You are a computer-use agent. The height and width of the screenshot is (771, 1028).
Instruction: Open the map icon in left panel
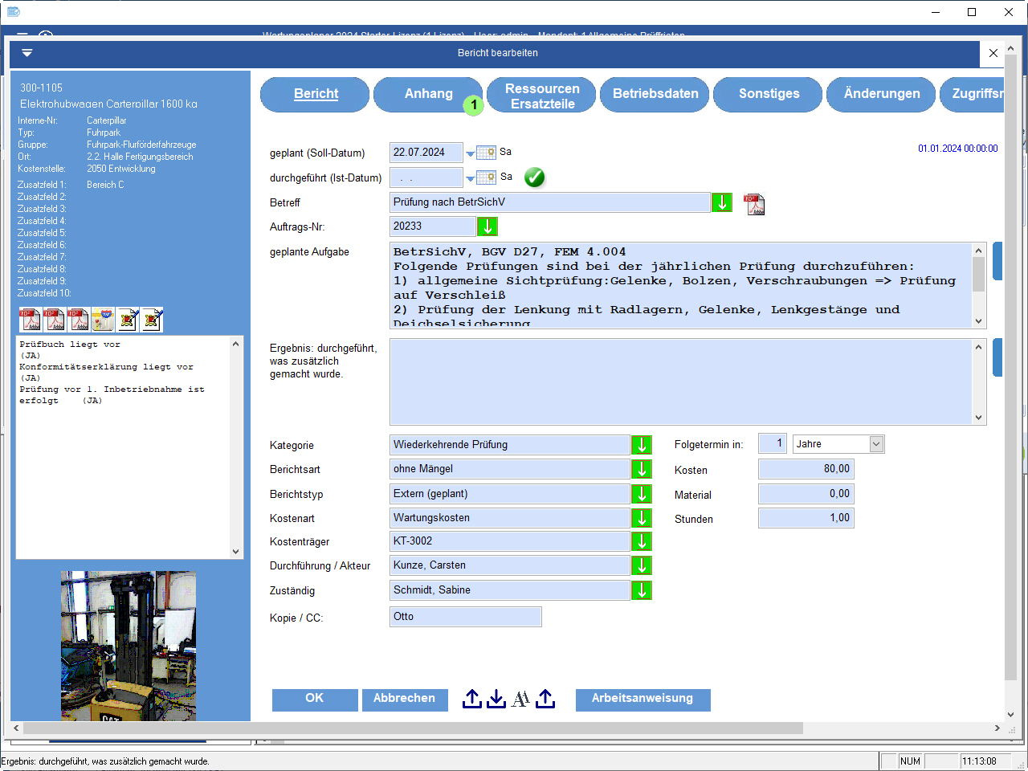[x=103, y=320]
